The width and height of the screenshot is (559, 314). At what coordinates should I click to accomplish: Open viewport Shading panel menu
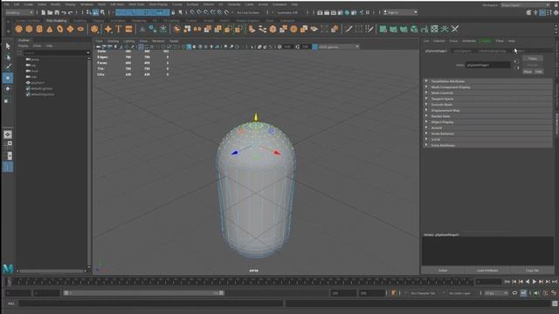[x=113, y=41]
